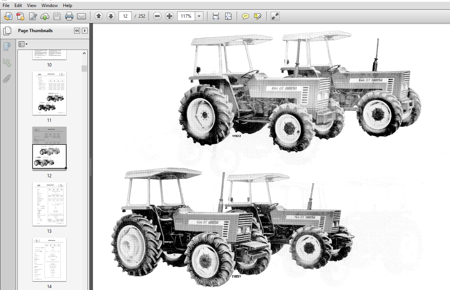Go to previous page with up arrow
Image resolution: width=450 pixels, height=290 pixels.
pyautogui.click(x=99, y=16)
